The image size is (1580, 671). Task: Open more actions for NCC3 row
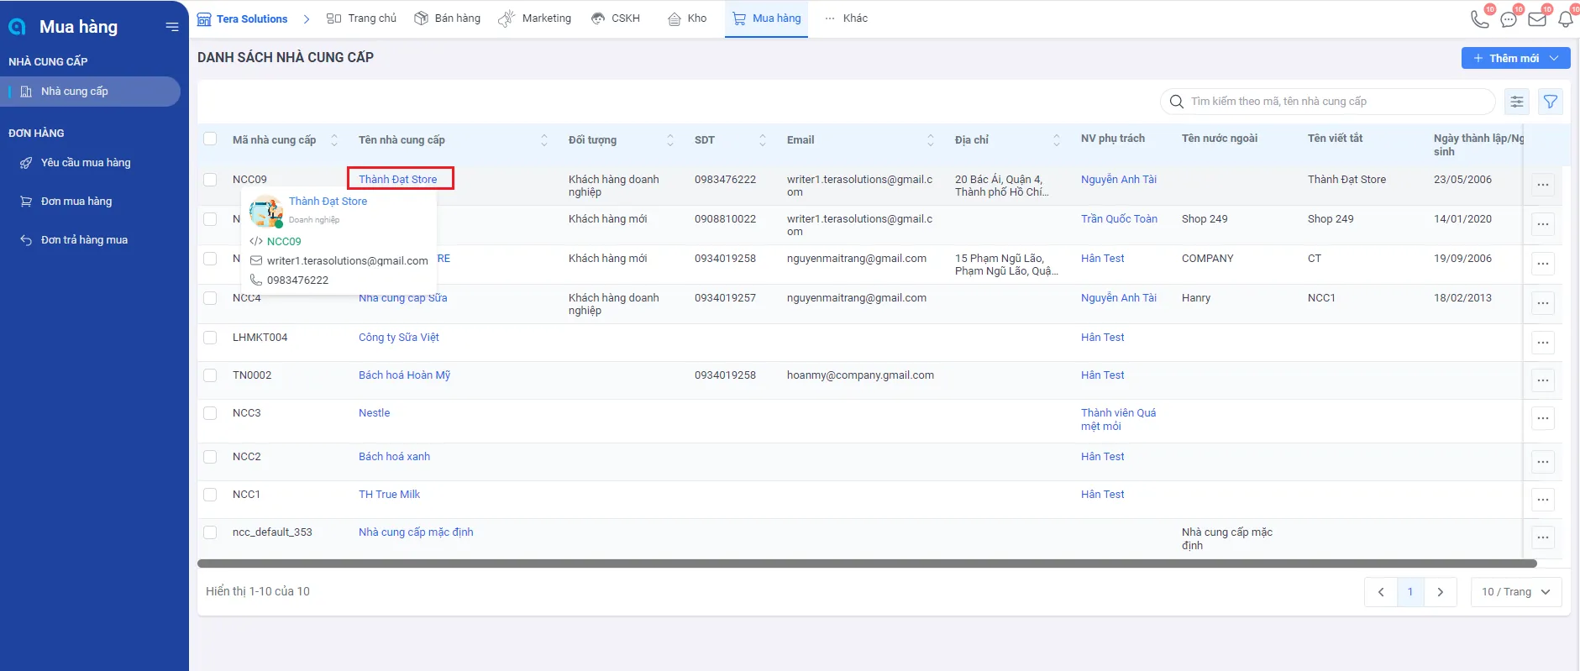pyautogui.click(x=1543, y=418)
